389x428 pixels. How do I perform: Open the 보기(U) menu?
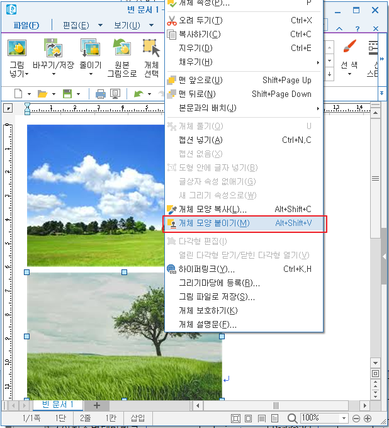point(127,25)
